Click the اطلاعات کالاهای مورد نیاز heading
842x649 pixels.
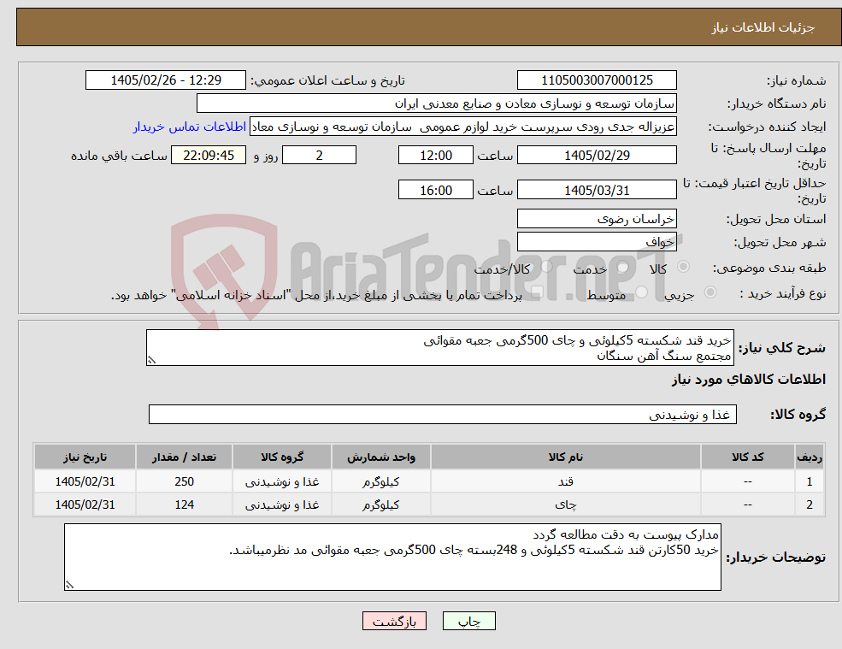click(749, 380)
